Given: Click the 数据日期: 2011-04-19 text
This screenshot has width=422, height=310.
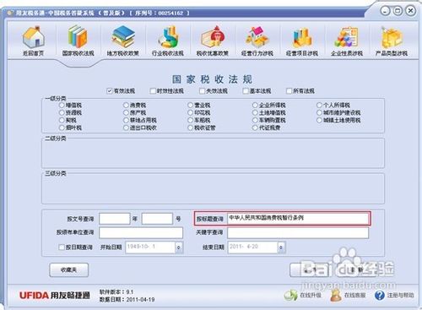Looking at the screenshot, I should pos(127,299).
